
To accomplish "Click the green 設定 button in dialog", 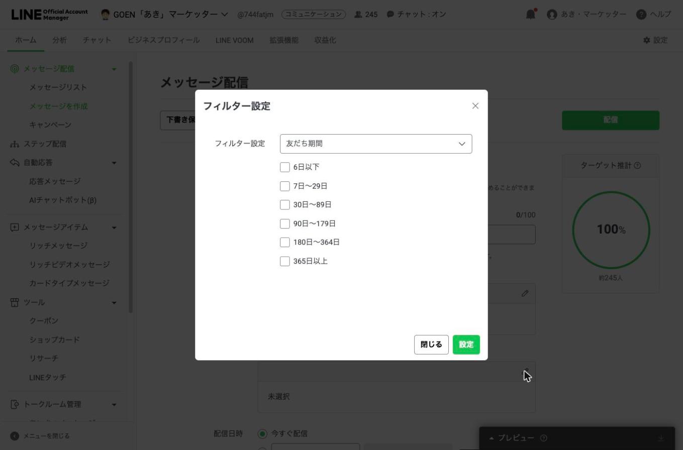I will [466, 345].
